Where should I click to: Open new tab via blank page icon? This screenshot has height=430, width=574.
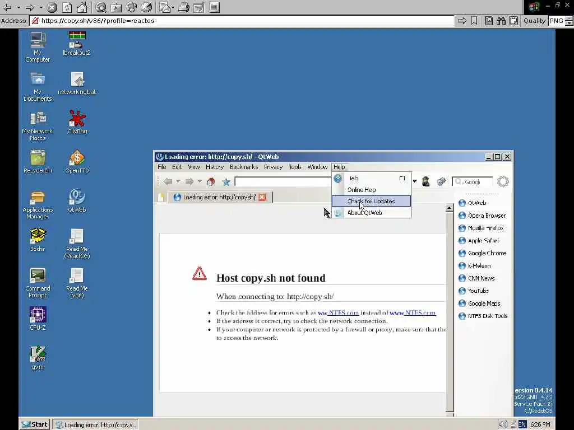pos(161,198)
